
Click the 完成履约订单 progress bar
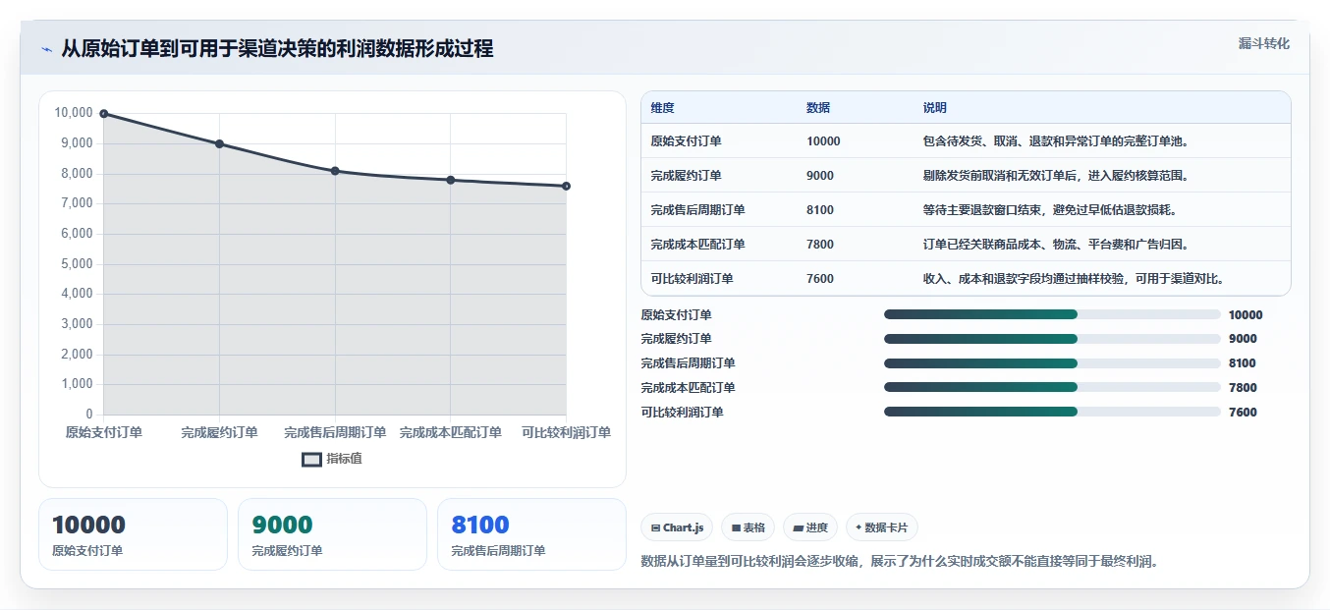[x=1052, y=339]
